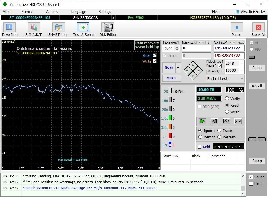
Task: Click the down arrow in navigation diamond
Action: coord(193,76)
